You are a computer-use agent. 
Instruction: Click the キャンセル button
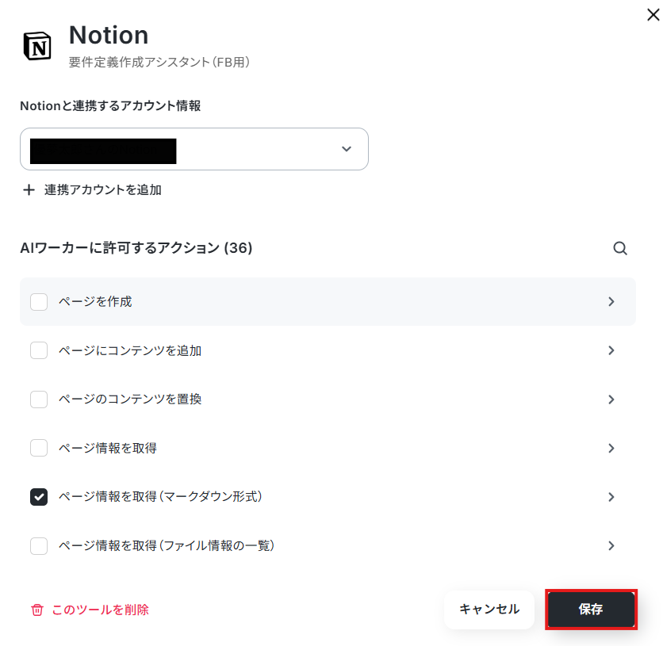tap(489, 610)
